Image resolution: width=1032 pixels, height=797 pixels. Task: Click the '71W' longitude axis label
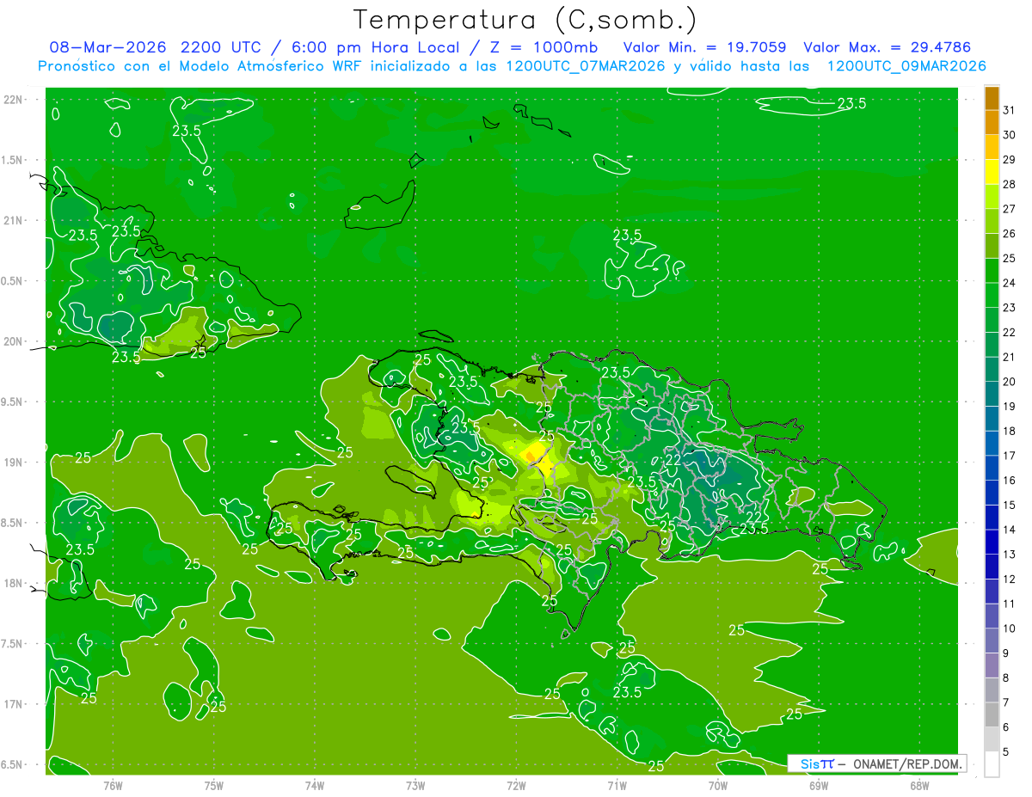(617, 785)
